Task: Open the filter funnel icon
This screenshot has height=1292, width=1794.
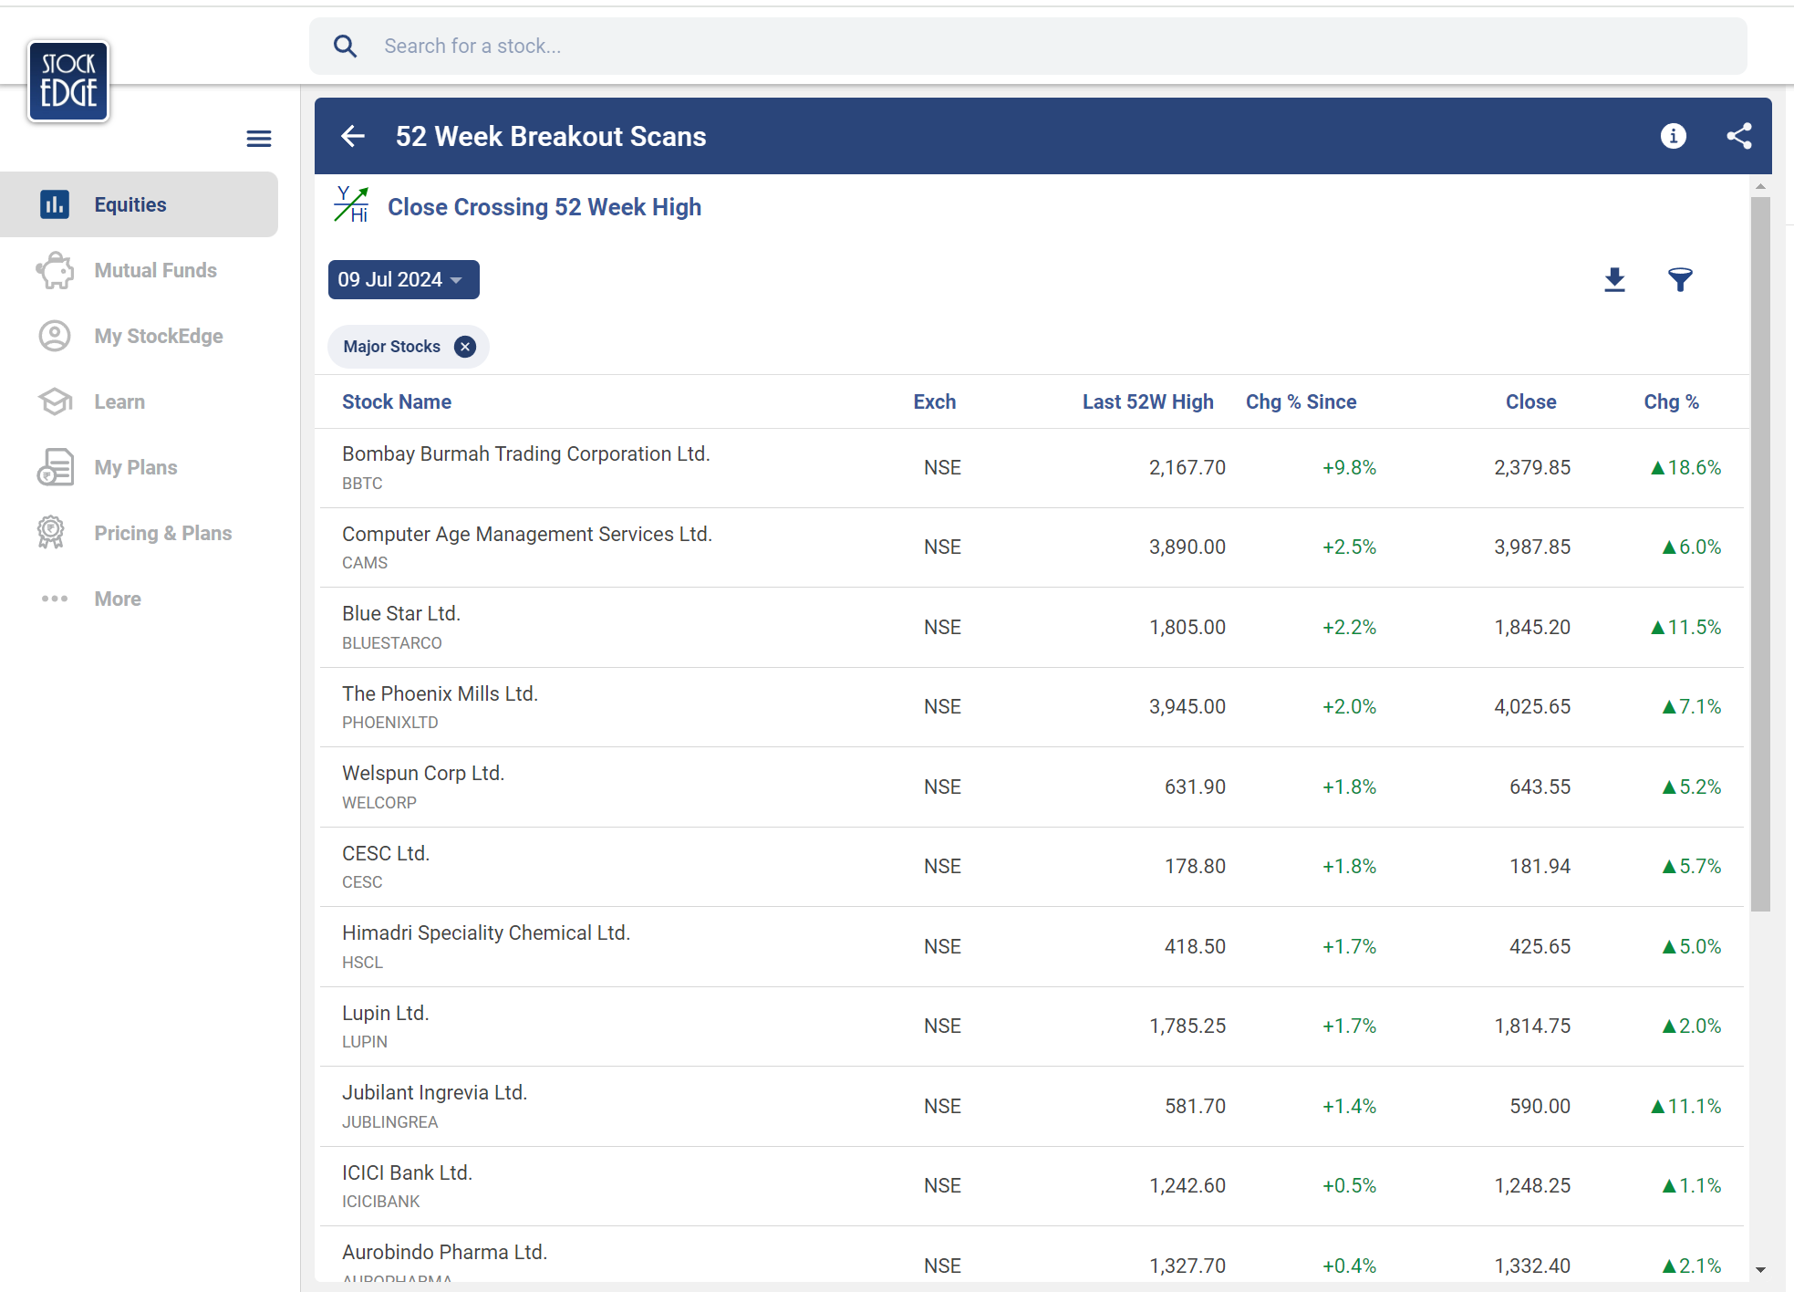Action: (1680, 280)
